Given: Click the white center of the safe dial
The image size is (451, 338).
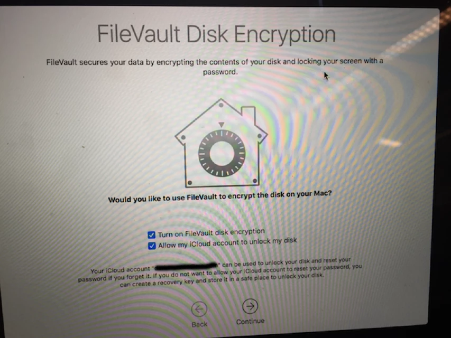Looking at the screenshot, I should pyautogui.click(x=222, y=153).
